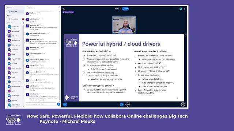This screenshot has height=131, width=234.
Task: Open the options three-dot menu in top bar
Action: (x=185, y=9)
